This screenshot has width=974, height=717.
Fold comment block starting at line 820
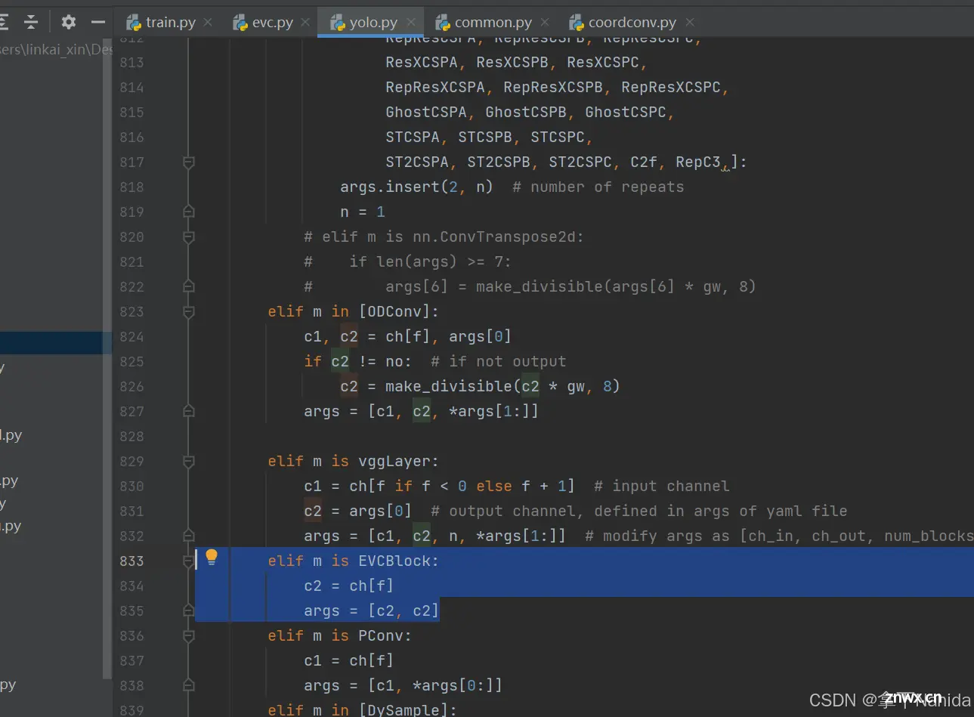[189, 237]
